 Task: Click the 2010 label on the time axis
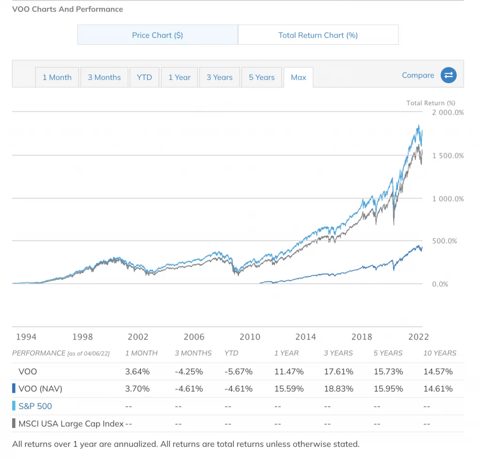pos(250,337)
